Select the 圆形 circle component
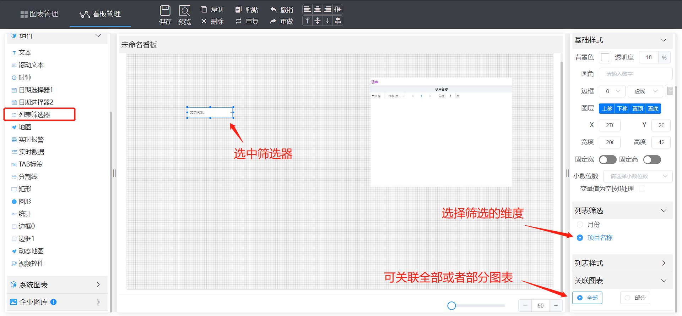The width and height of the screenshot is (682, 316). (22, 202)
